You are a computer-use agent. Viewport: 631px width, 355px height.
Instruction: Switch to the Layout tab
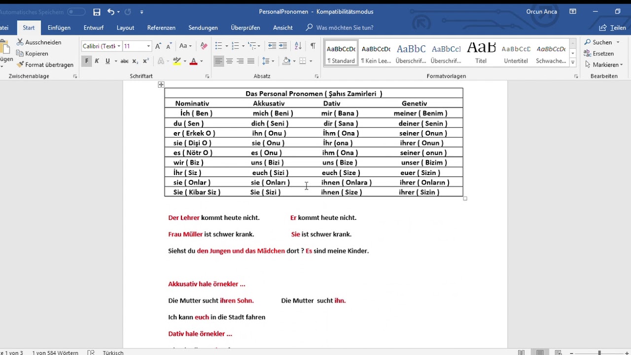click(126, 28)
